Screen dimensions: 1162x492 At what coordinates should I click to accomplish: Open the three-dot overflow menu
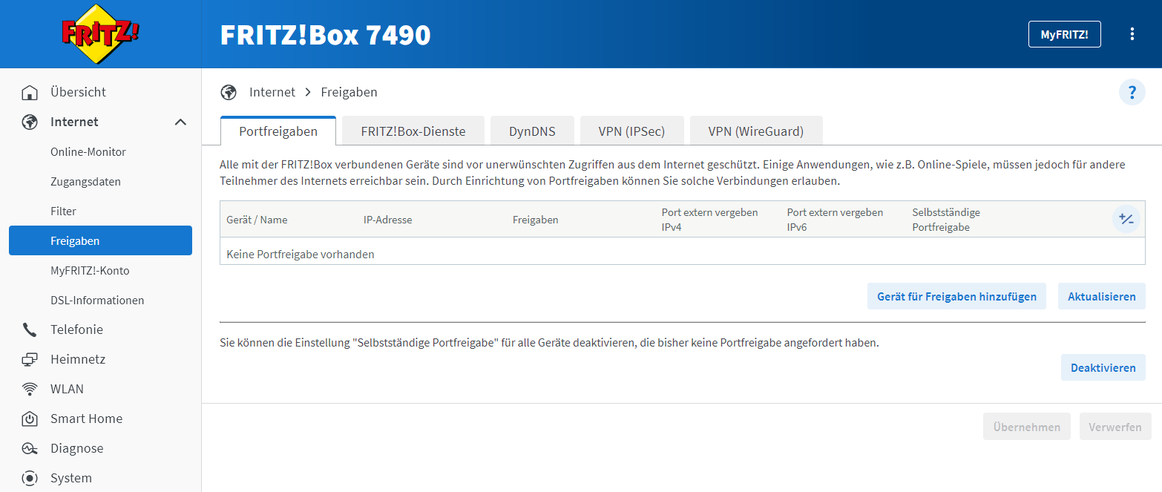[x=1132, y=33]
